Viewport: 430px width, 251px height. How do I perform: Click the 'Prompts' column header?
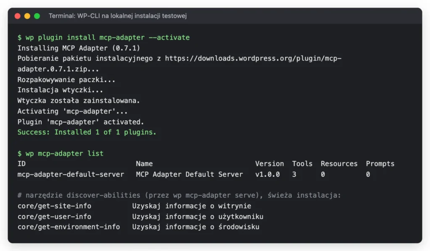point(380,164)
